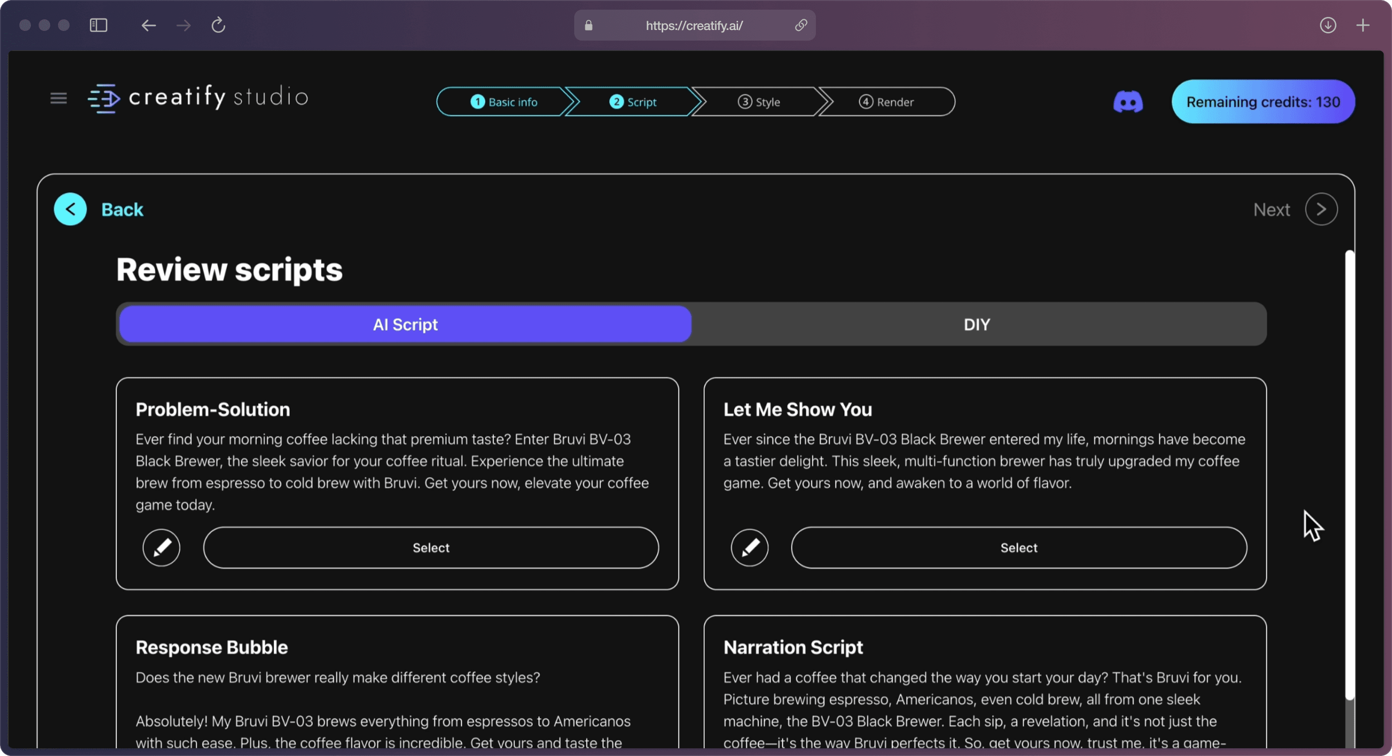Expand the Basic Info step indicator

click(503, 101)
